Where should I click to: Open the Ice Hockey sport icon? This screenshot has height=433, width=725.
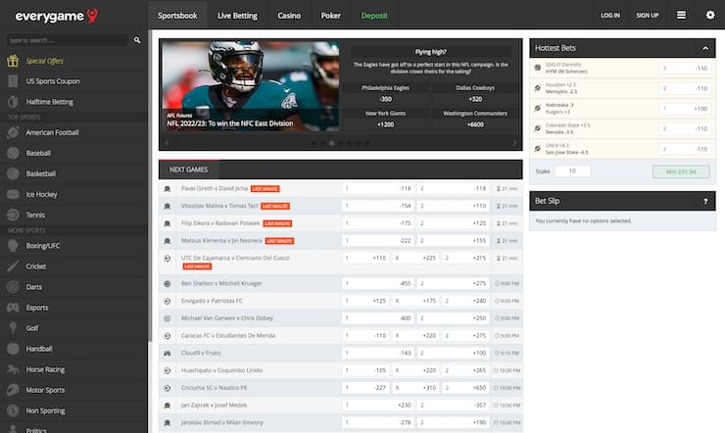pos(13,194)
